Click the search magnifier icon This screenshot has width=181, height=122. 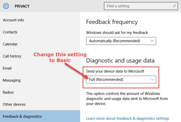point(174,6)
